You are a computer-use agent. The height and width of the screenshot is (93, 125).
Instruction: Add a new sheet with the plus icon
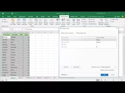click(54, 78)
